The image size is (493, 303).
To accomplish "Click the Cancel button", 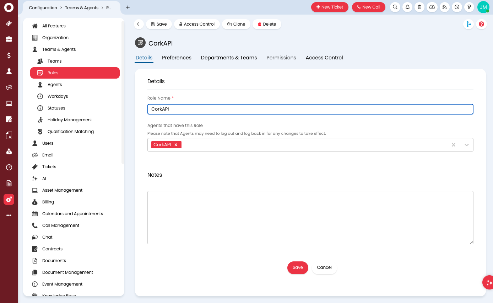I will 324,267.
